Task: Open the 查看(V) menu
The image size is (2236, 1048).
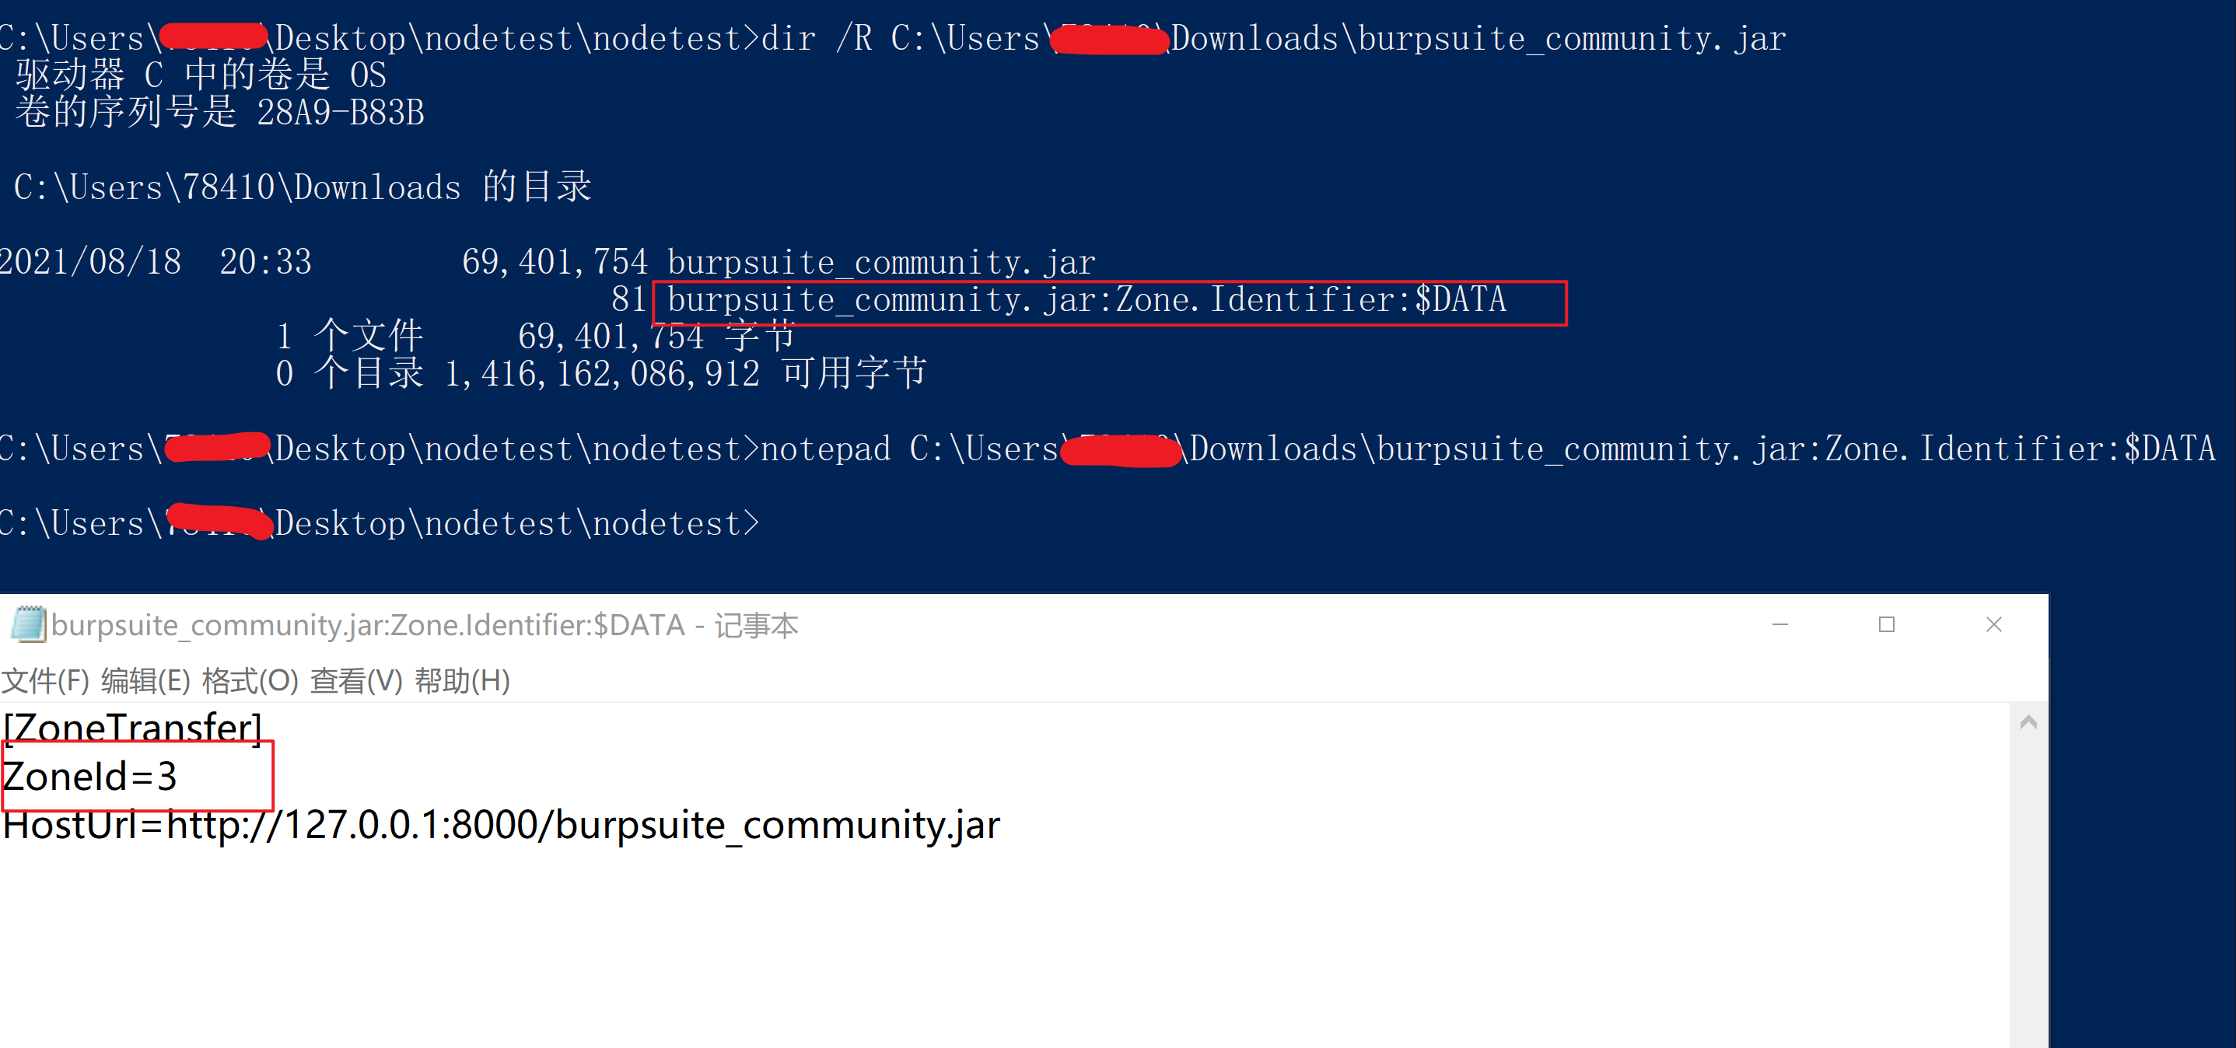Action: (357, 681)
